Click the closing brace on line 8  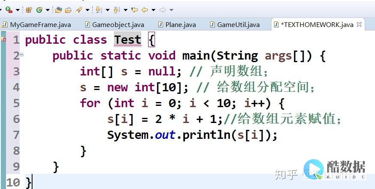83,151
